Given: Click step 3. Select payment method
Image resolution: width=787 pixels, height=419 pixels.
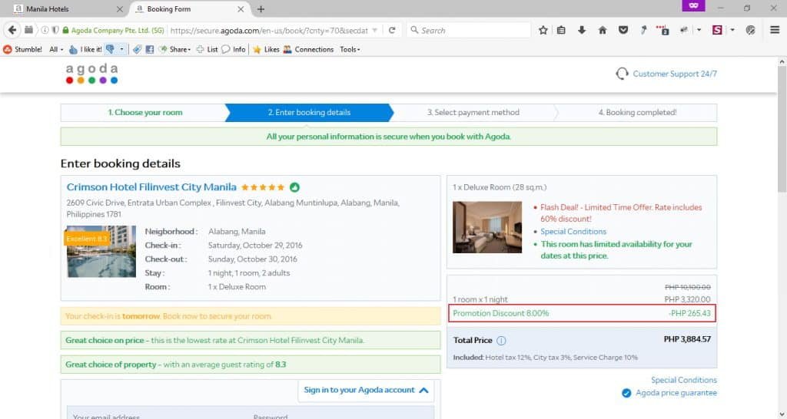Looking at the screenshot, I should click(x=473, y=112).
